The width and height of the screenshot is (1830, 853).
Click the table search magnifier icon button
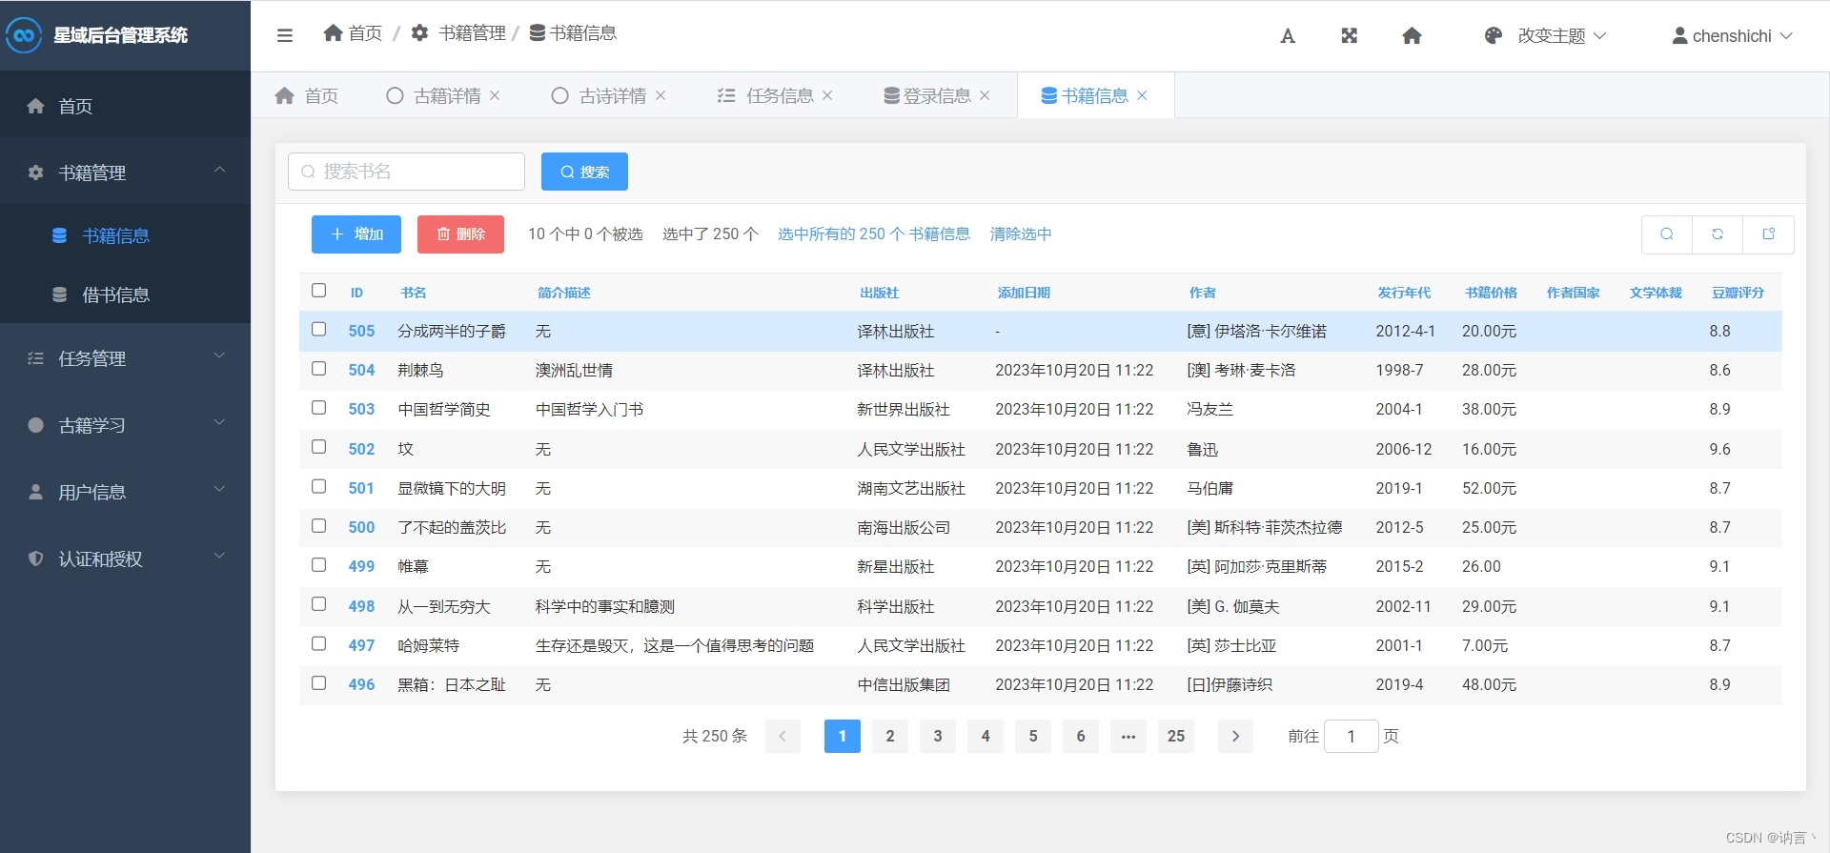tap(1667, 234)
